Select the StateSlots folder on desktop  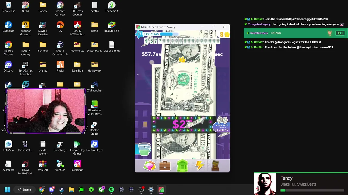[x=77, y=67]
